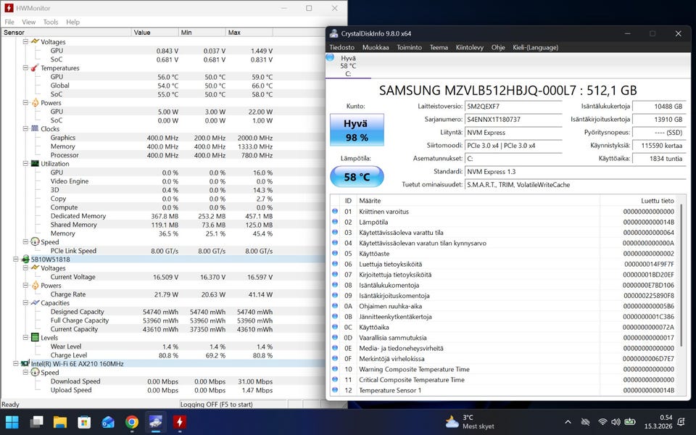
Task: Collapse the 5B10W51818 battery node
Action: click(x=16, y=260)
